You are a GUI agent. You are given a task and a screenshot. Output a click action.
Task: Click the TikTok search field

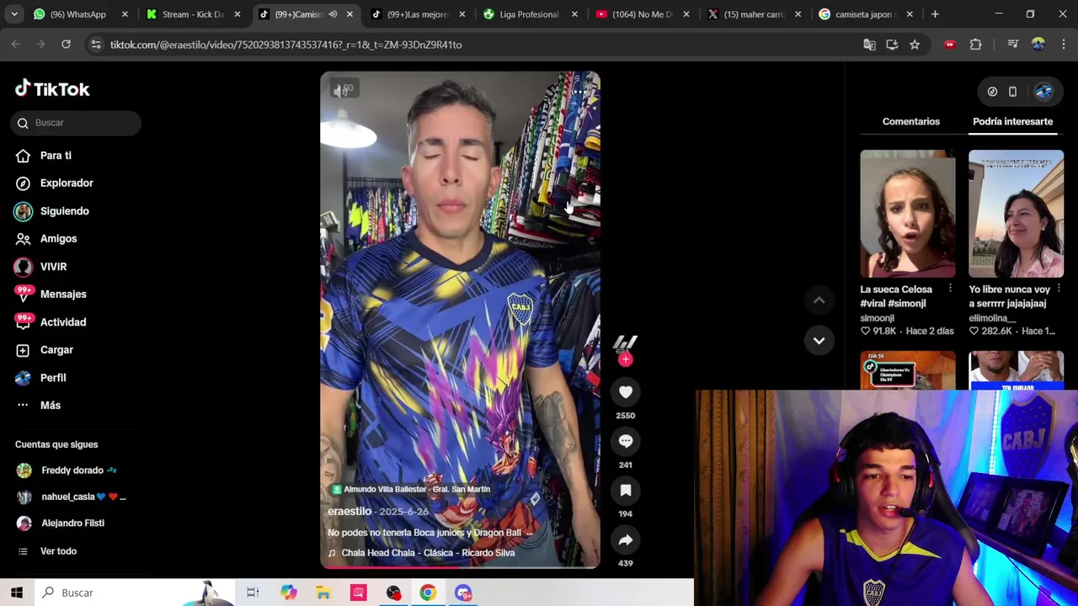pyautogui.click(x=77, y=123)
